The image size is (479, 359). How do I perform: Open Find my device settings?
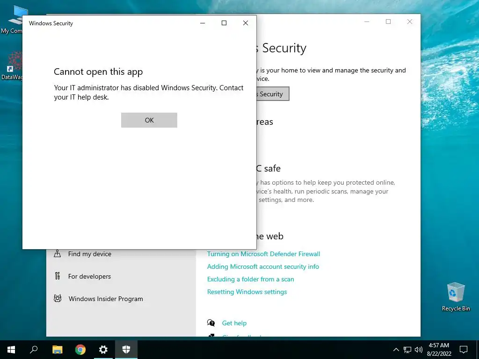(89, 254)
